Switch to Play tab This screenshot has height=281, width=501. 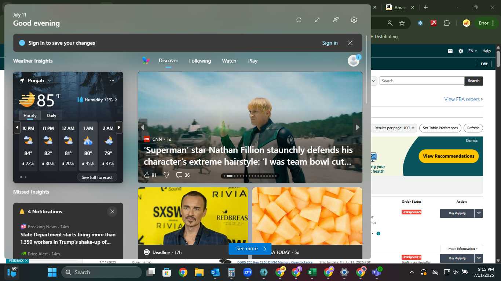point(253,61)
